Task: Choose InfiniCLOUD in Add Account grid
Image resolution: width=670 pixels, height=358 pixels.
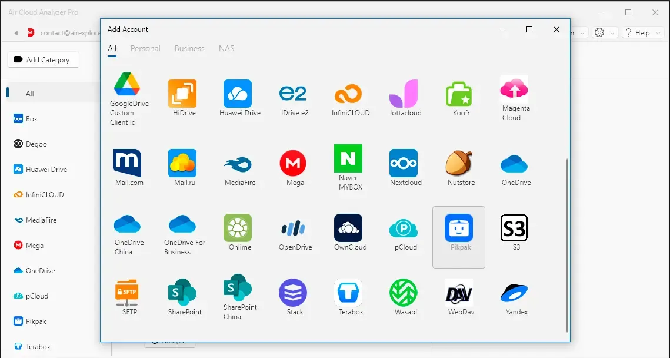Action: [351, 99]
